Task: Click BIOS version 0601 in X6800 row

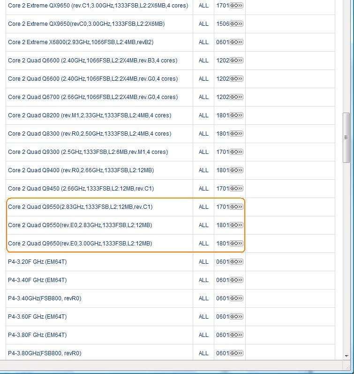Action: (x=223, y=42)
